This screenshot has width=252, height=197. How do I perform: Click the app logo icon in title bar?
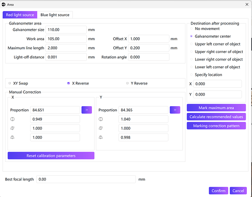pos(4,4)
